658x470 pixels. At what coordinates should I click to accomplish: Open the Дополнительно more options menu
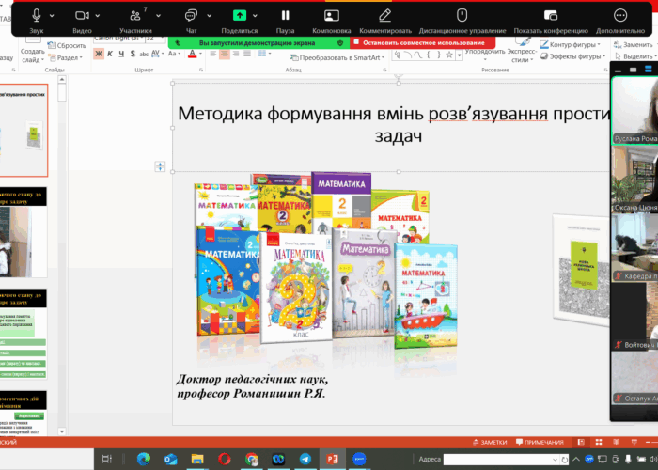[x=619, y=16]
